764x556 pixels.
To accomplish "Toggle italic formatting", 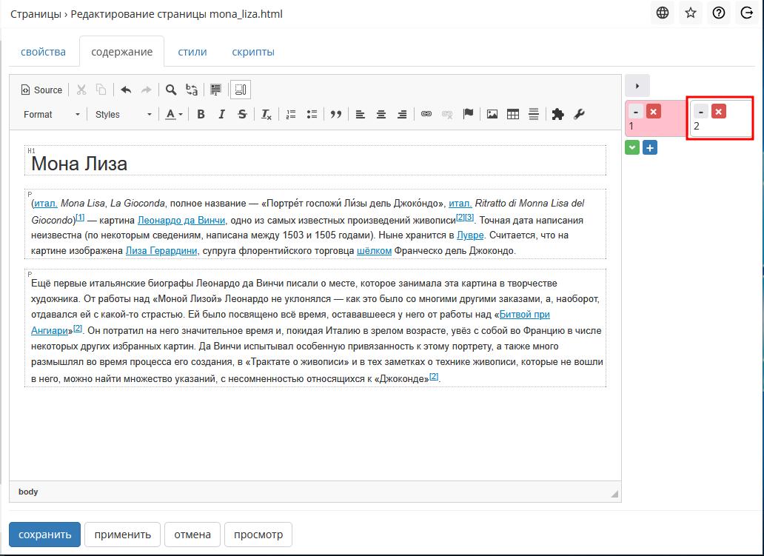I will 221,114.
